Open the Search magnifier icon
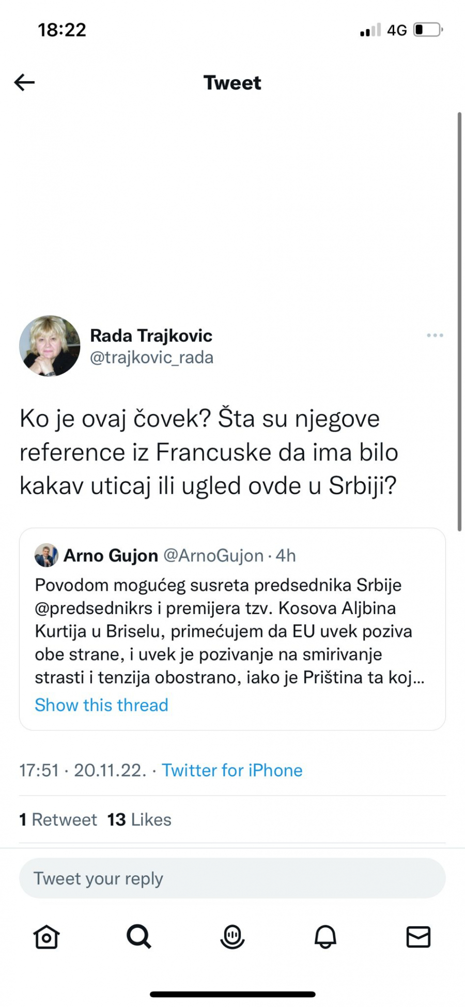 [139, 936]
